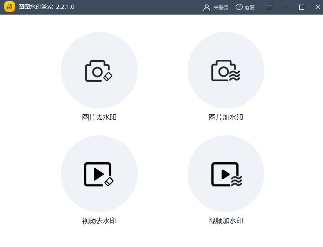This screenshot has width=323, height=247.
Task: Contact 客服 customer support
Action: coord(246,7)
